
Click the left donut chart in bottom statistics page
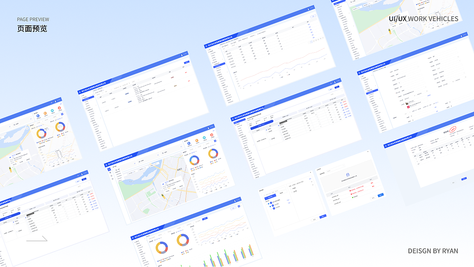pos(162,247)
